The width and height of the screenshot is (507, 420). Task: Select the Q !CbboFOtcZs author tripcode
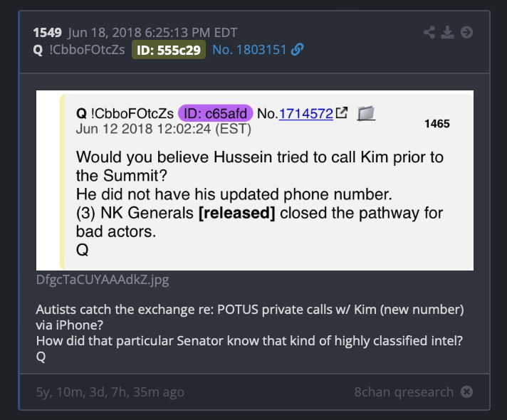tap(79, 50)
